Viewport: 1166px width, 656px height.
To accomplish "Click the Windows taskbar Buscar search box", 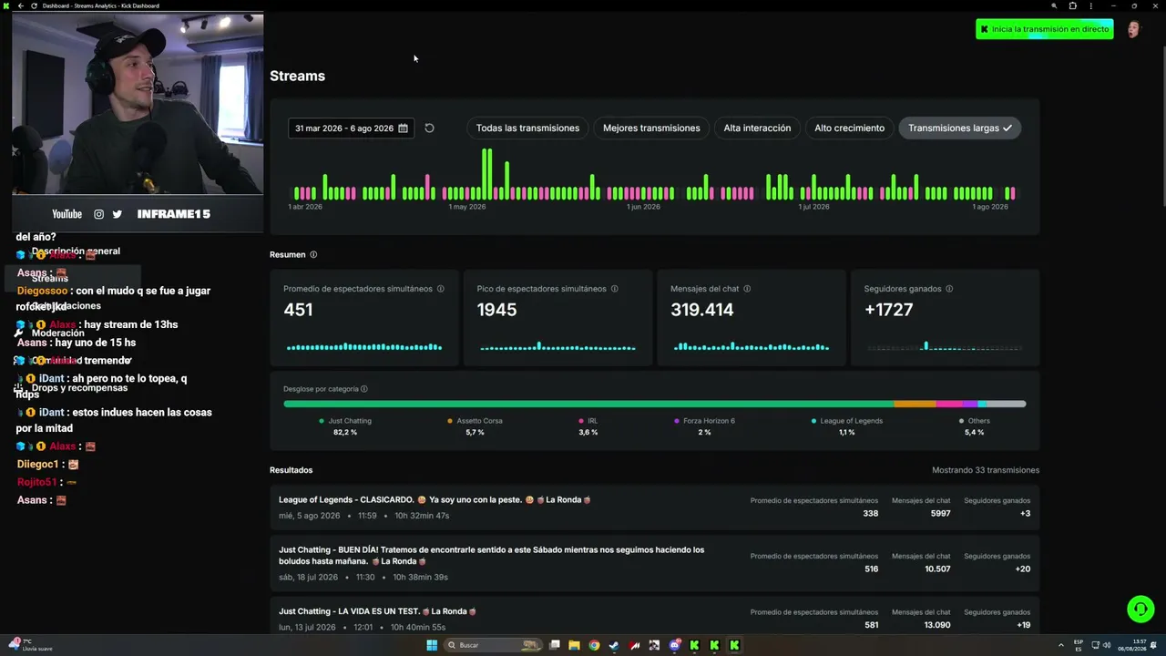I will click(493, 645).
